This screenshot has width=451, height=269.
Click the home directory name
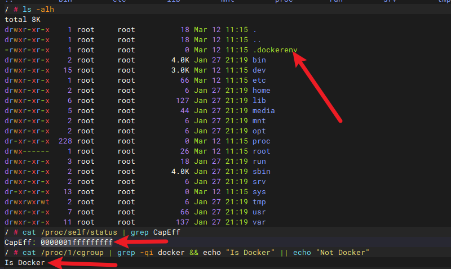[x=262, y=91]
